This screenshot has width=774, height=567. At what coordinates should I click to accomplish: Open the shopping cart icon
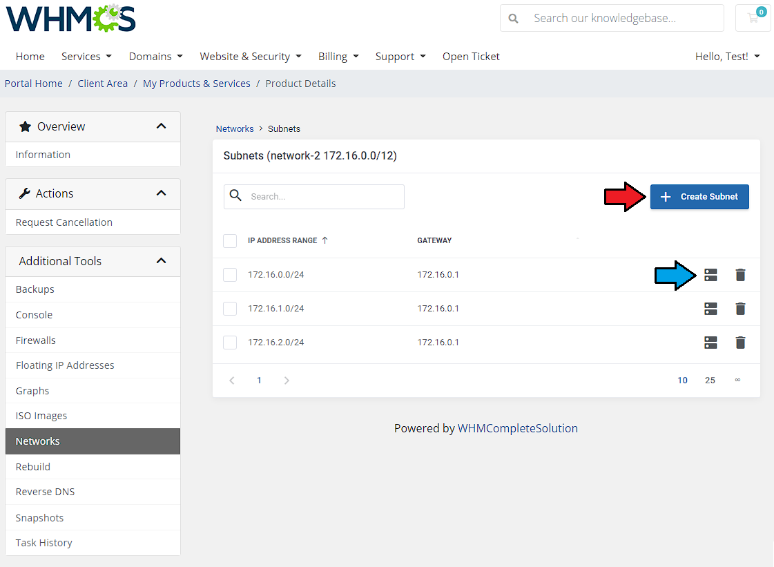[x=753, y=18]
